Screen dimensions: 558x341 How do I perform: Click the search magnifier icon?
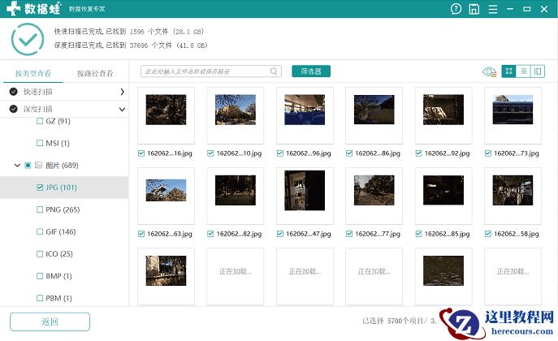pos(274,71)
